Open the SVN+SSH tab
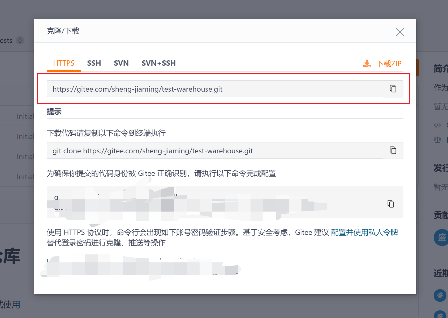Viewport: 448px width, 318px height. tap(159, 63)
